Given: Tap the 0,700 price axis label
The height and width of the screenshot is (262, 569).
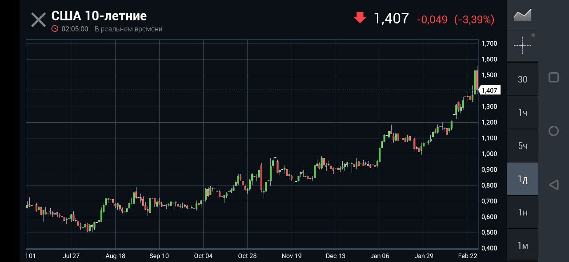Looking at the screenshot, I should (x=489, y=201).
